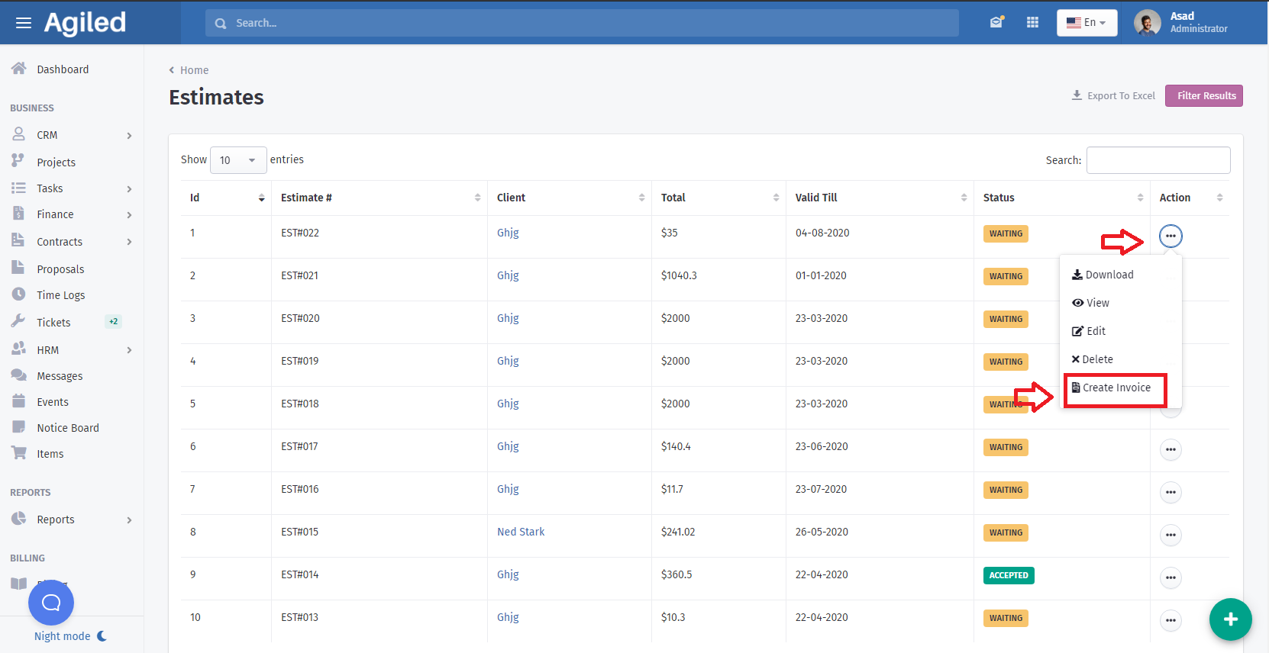This screenshot has height=653, width=1269.
Task: Click the green plus floating button
Action: [1230, 619]
